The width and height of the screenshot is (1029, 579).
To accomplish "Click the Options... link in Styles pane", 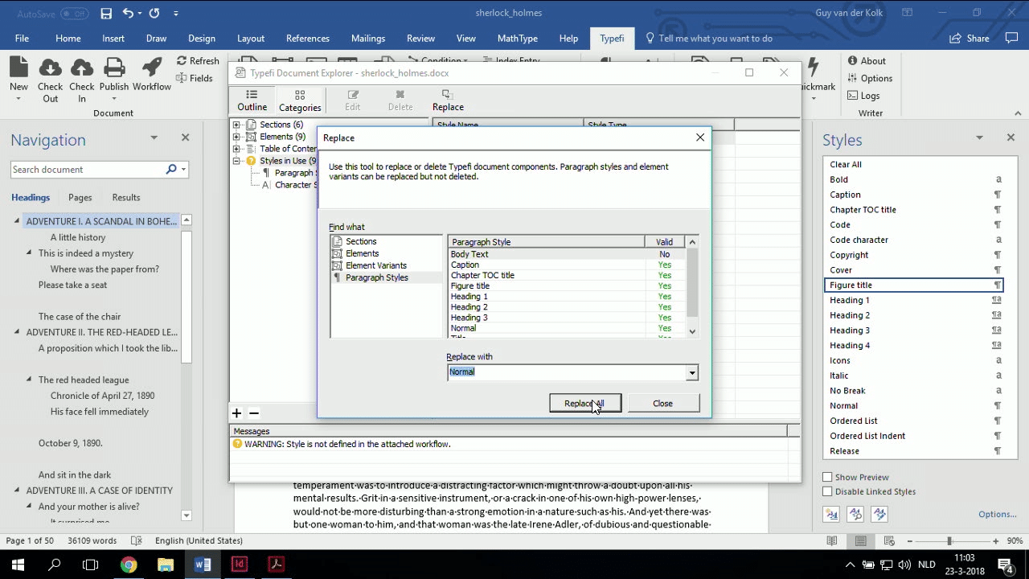I will point(998,514).
